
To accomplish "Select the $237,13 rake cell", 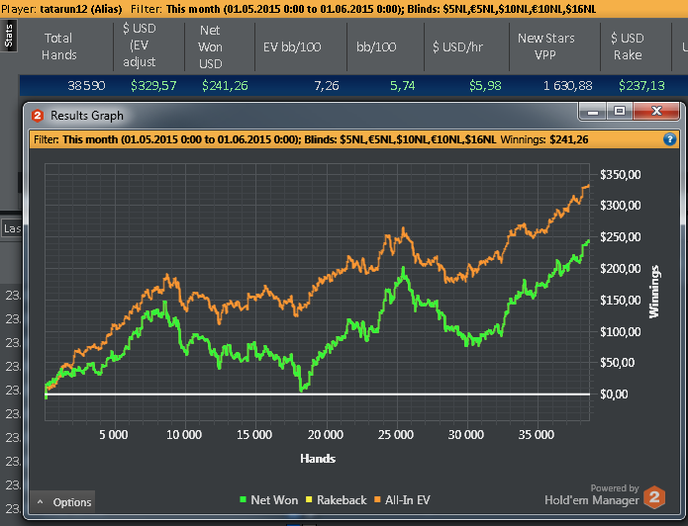I will tap(641, 85).
